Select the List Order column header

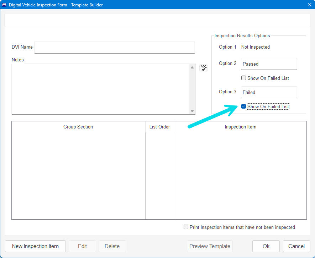point(159,127)
